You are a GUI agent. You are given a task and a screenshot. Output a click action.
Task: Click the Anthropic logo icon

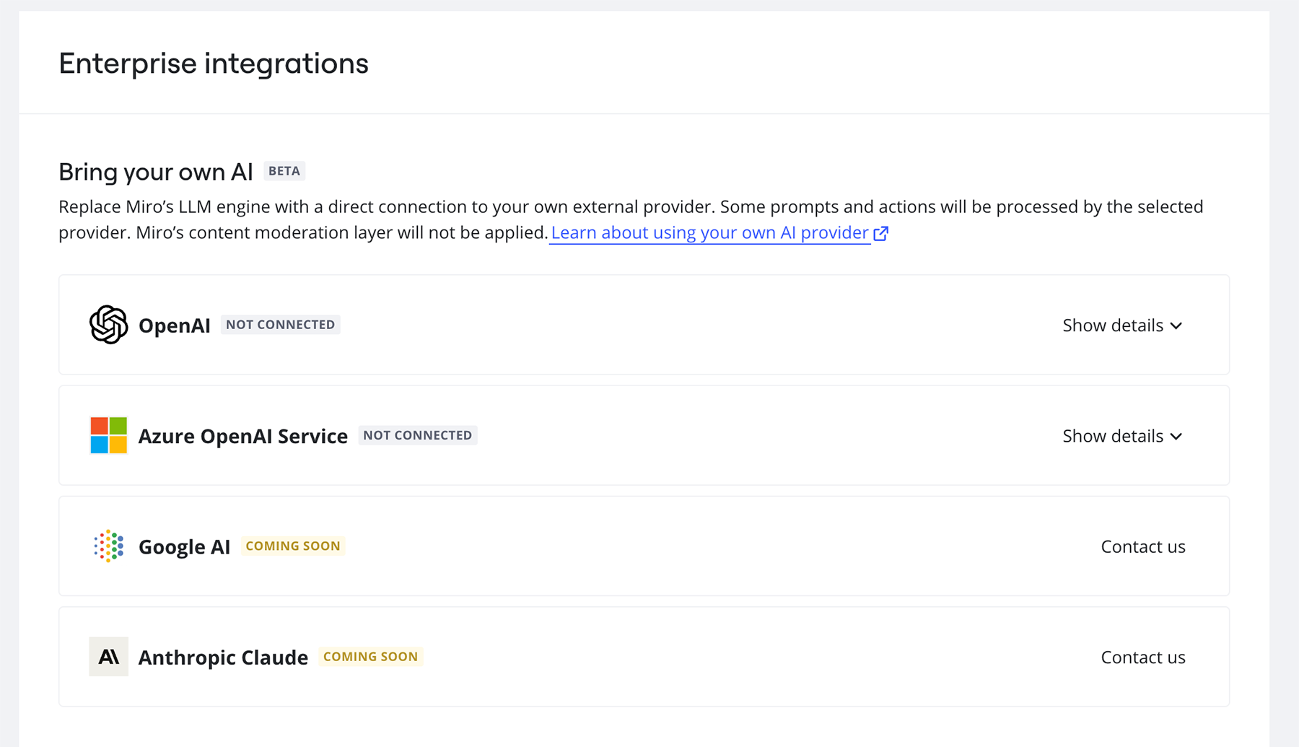[x=108, y=657]
